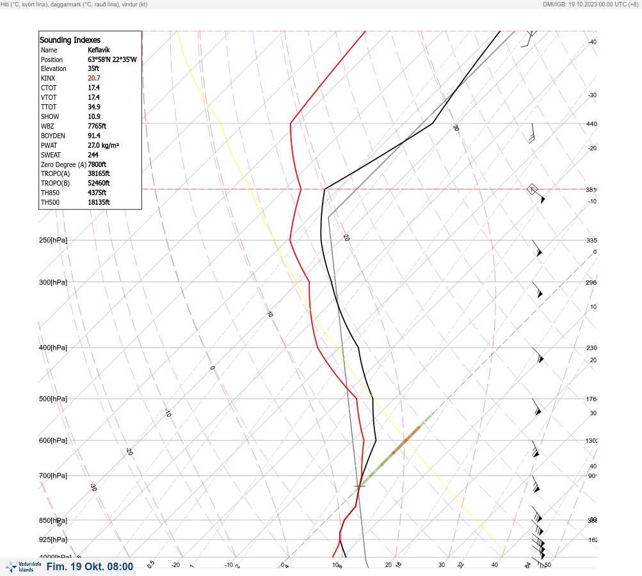Click the wind barb at 500 hPa
This screenshot has width=642, height=576.
click(x=537, y=407)
